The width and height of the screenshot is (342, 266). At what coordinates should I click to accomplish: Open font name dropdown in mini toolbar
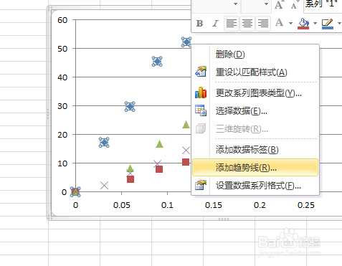click(x=235, y=4)
